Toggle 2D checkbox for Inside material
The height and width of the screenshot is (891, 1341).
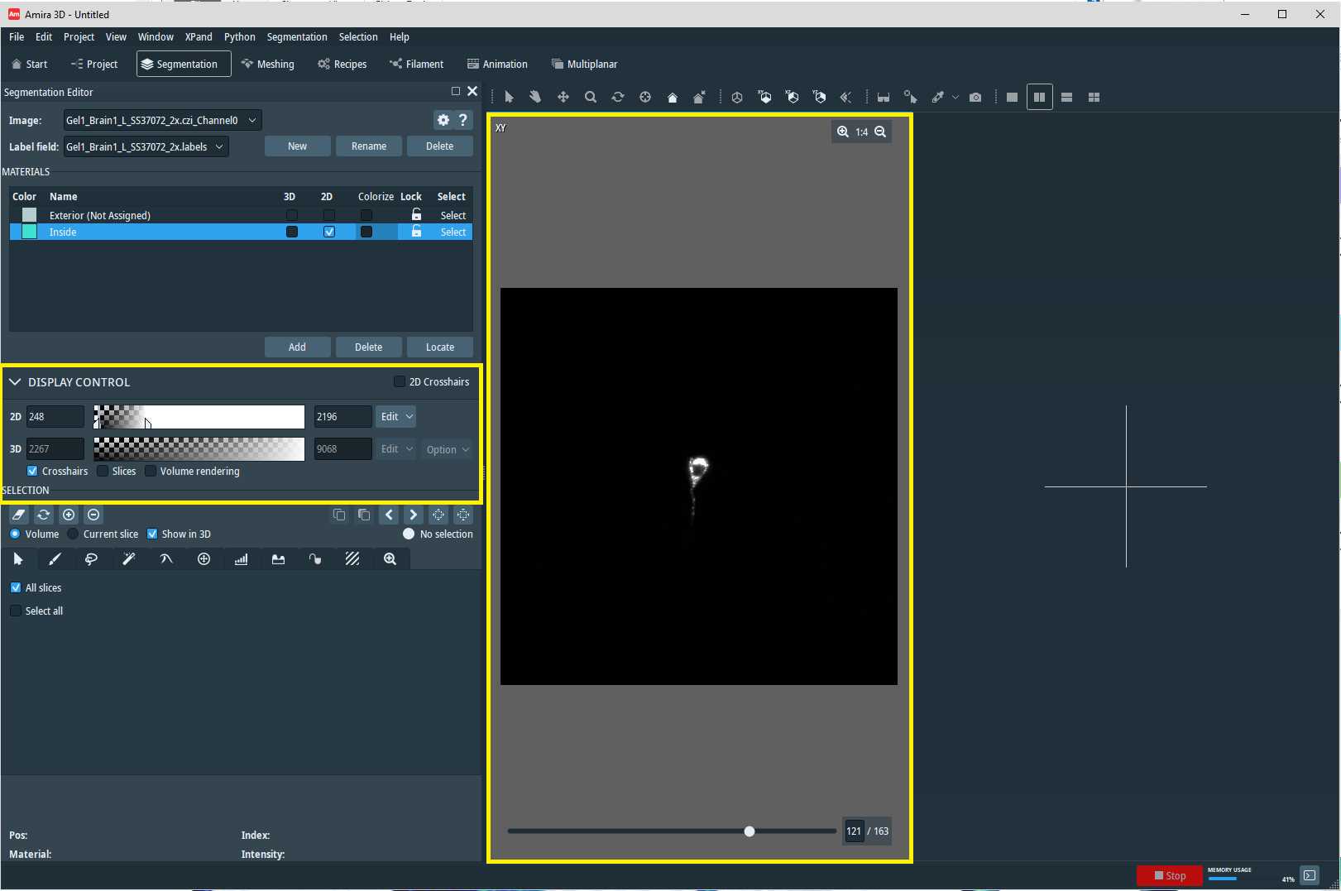point(329,232)
